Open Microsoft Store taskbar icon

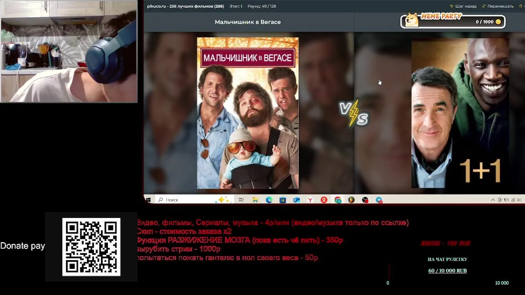283,200
